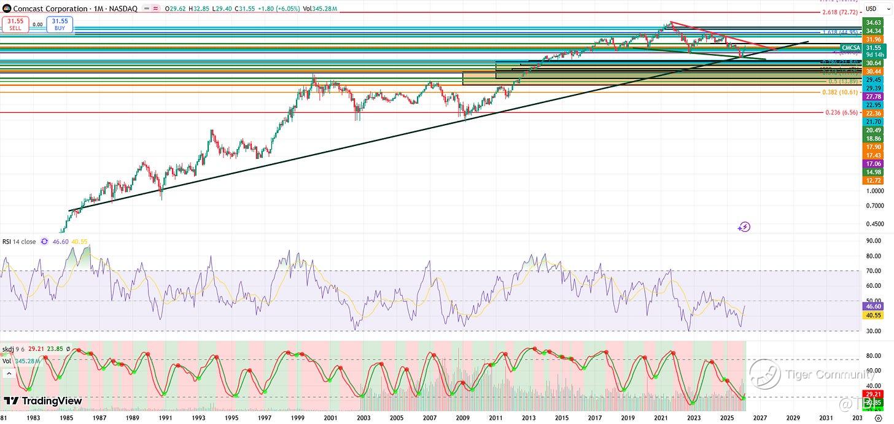
Task: Select the 0.5 (13.89) Fibonacci level label
Action: tap(843, 81)
